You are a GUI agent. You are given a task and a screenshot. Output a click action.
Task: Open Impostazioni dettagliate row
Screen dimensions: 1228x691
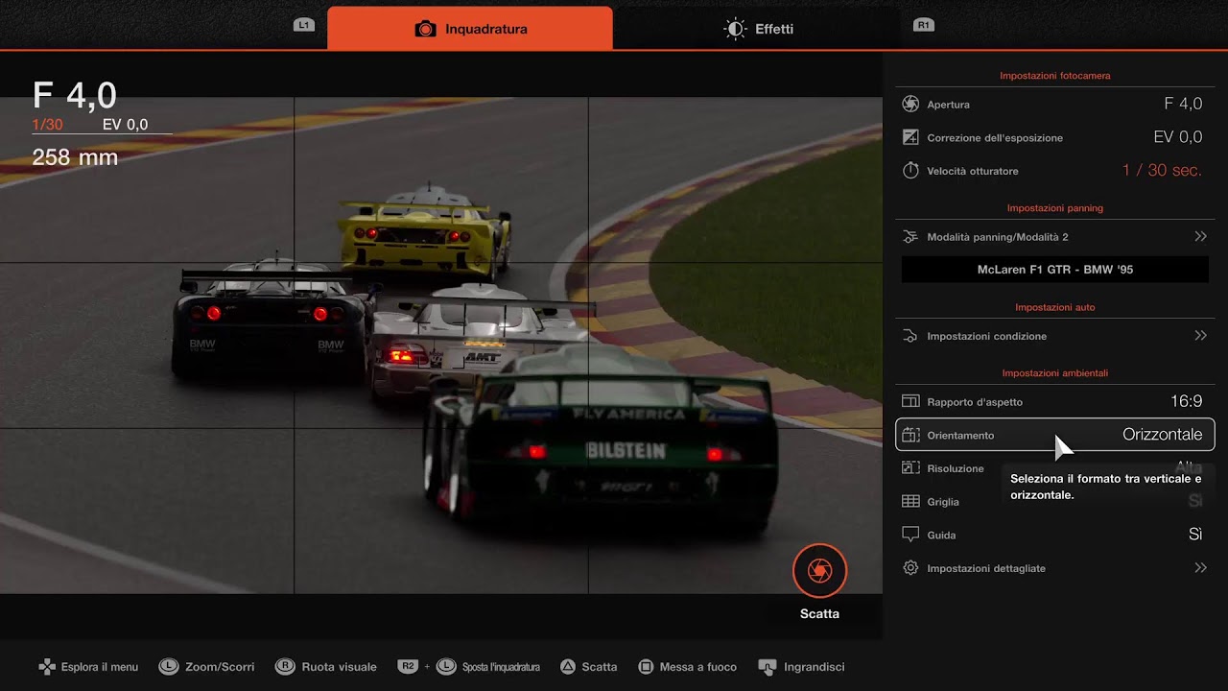1055,568
